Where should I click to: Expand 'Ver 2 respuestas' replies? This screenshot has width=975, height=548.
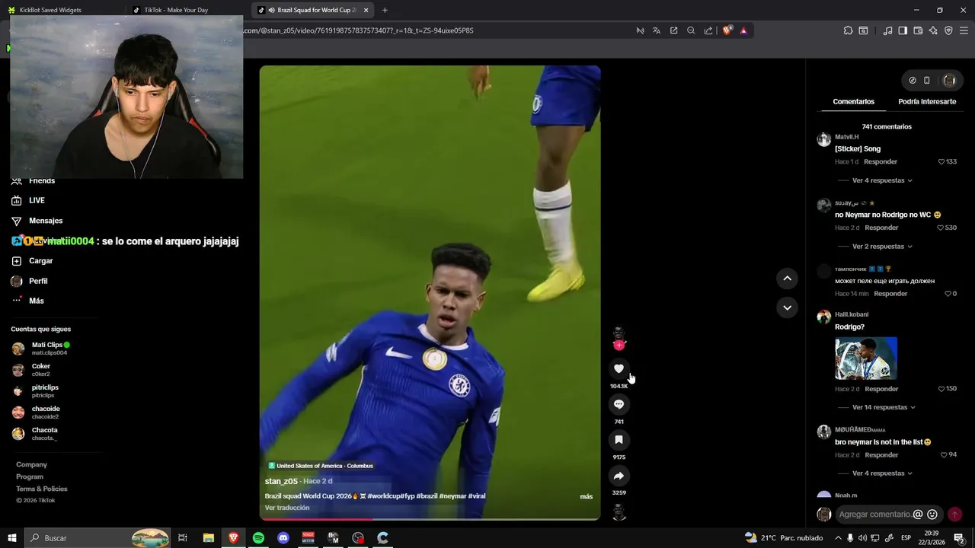(x=882, y=247)
